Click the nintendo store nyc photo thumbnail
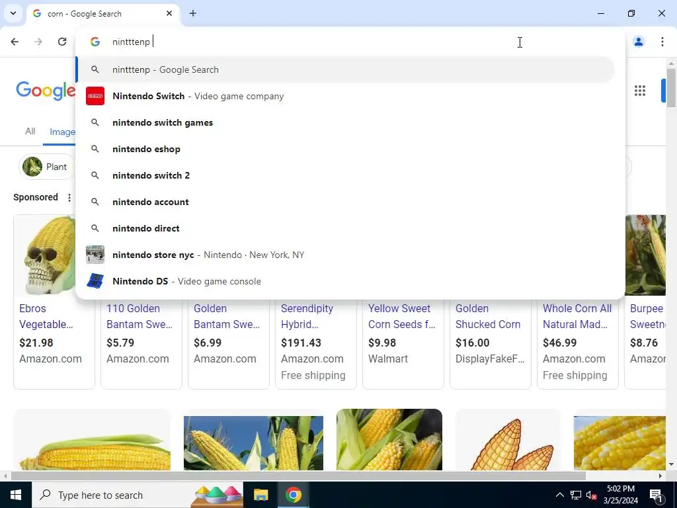677x508 pixels. pos(95,255)
